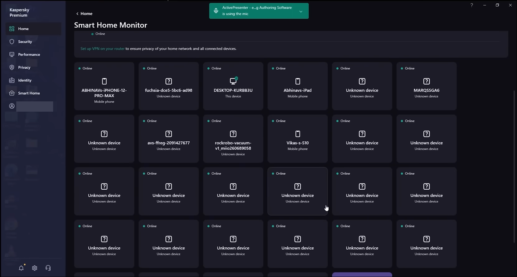This screenshot has height=277, width=517.
Task: Click the question mark icon on avs-ffreg-2091427677 card
Action: click(169, 134)
